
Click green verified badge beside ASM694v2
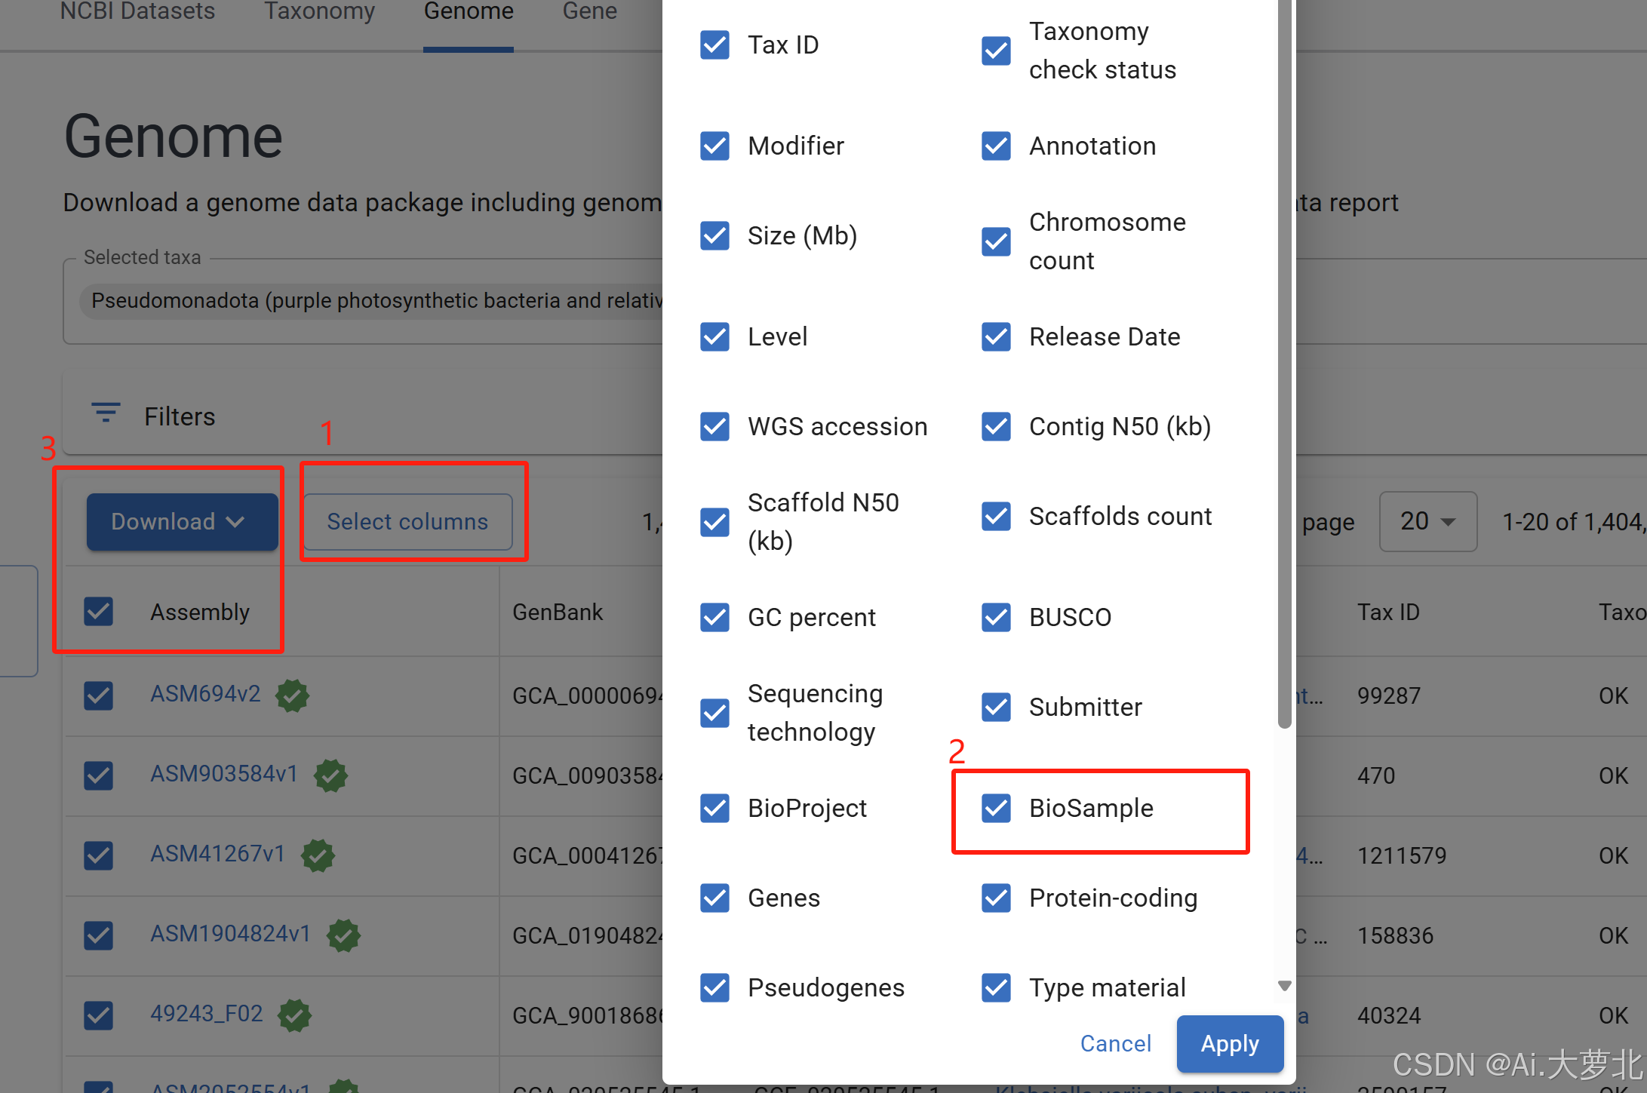tap(292, 695)
